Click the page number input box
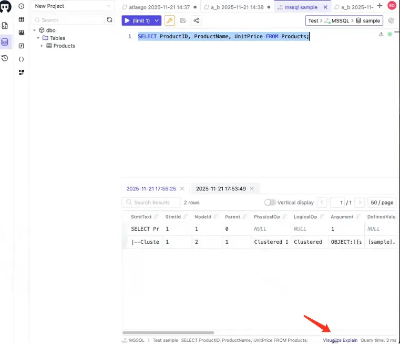The height and width of the screenshot is (345, 400). point(337,202)
